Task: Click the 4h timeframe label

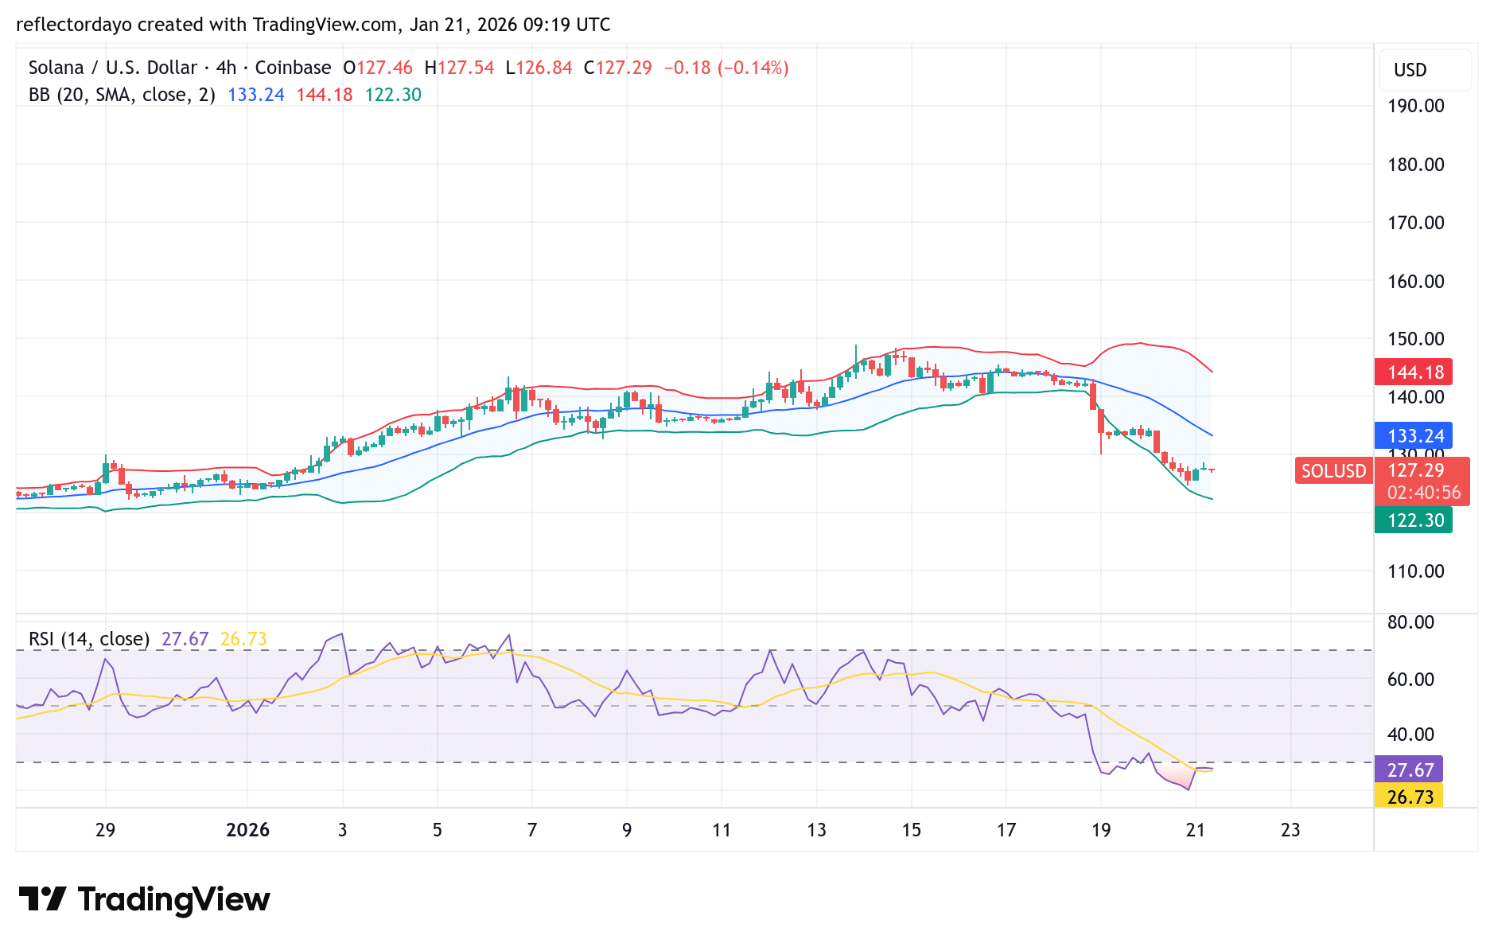Action: click(227, 68)
